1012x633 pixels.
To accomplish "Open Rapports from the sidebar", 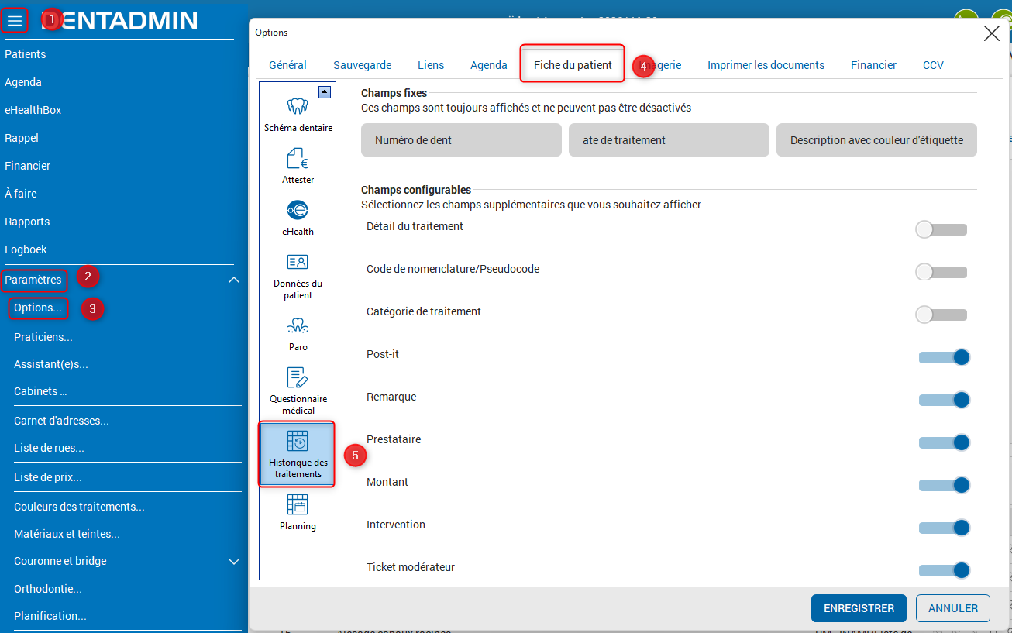I will 27,222.
